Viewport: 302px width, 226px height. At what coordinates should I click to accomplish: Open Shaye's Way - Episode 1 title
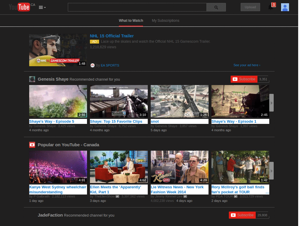point(234,122)
